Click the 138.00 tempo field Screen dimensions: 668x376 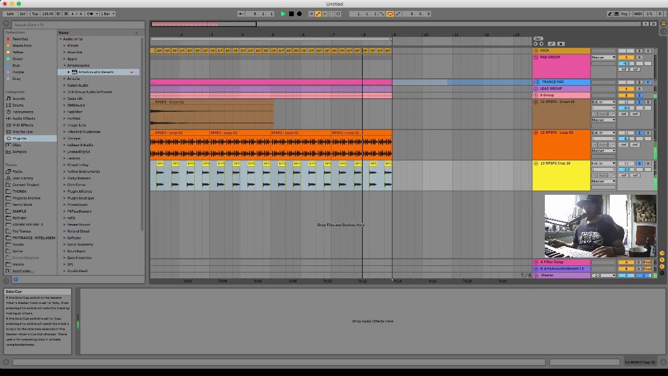(x=47, y=14)
